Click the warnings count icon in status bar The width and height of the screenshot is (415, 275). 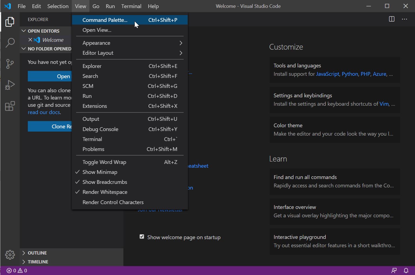coord(20,270)
